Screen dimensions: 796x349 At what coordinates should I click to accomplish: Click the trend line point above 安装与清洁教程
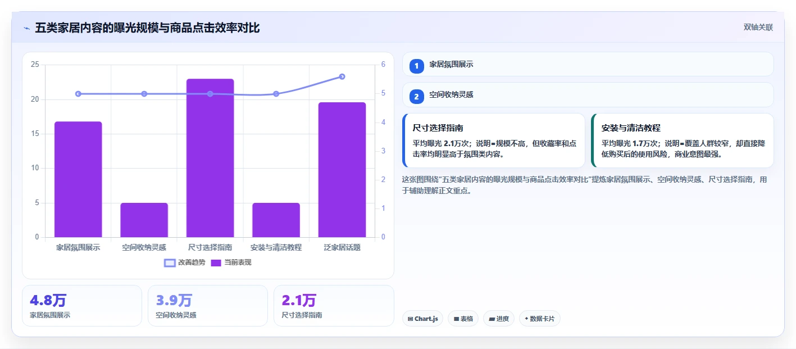coord(276,94)
